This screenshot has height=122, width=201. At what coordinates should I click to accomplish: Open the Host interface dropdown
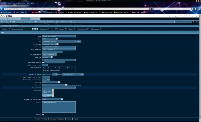point(51,44)
